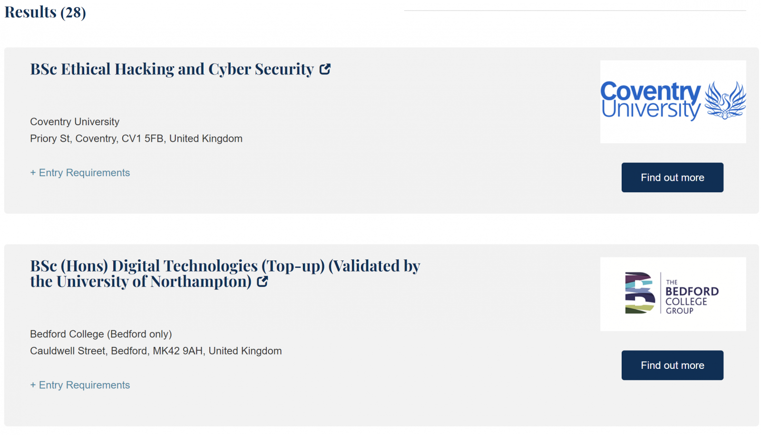Image resolution: width=761 pixels, height=435 pixels.
Task: Open BSc Ethical Hacking and Cyber Security link
Action: (172, 69)
